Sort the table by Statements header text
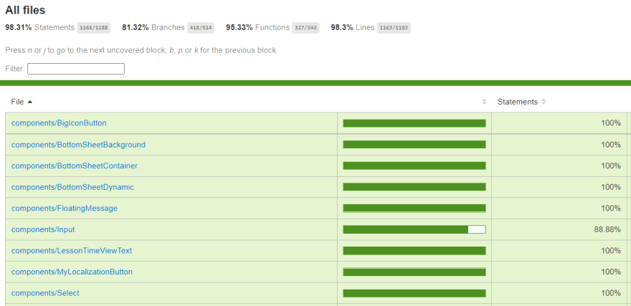This screenshot has height=306, width=631. click(x=517, y=102)
